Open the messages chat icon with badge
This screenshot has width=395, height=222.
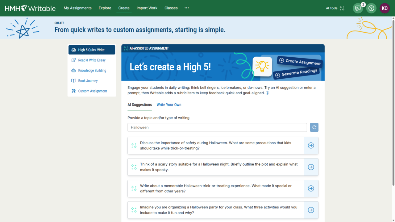[x=358, y=8]
